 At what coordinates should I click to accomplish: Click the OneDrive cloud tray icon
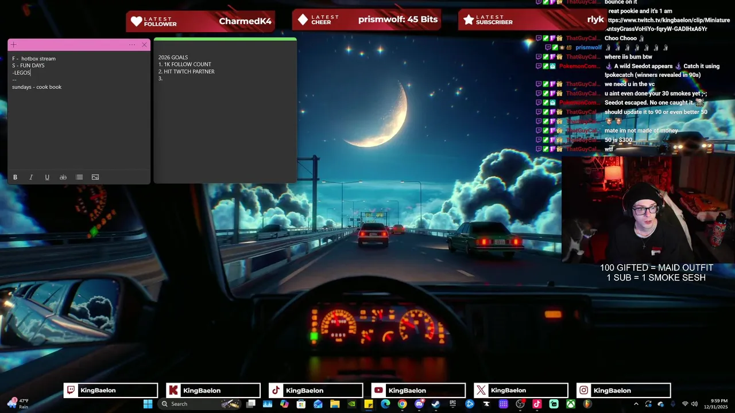660,404
